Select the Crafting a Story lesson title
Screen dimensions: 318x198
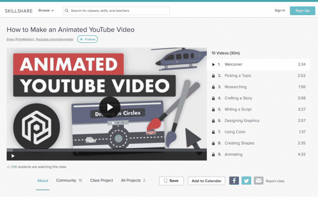238,98
